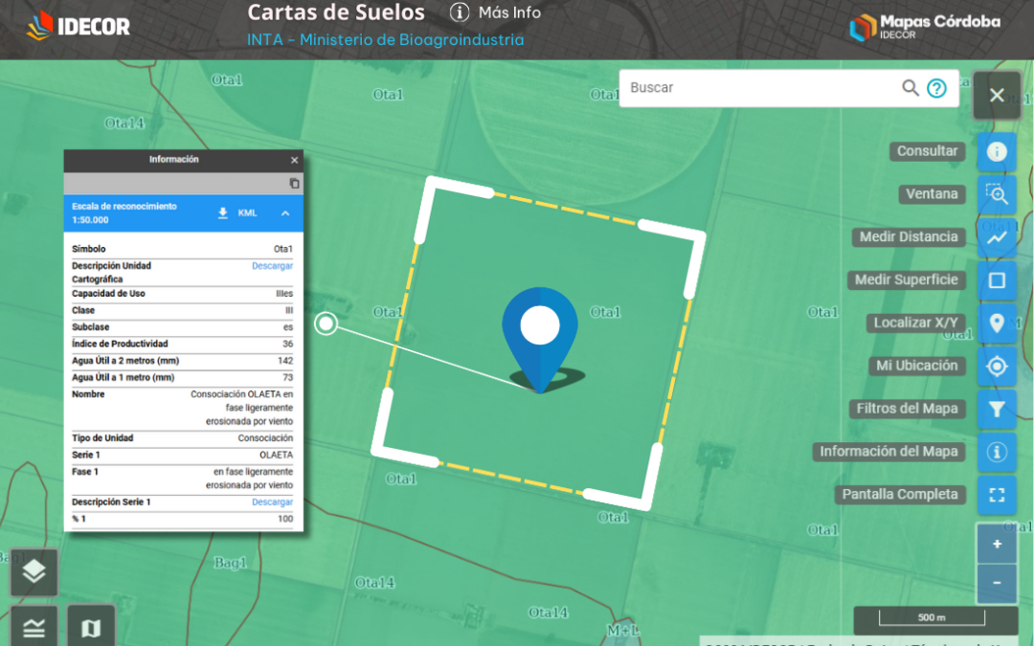Open Información del Mapa icon

(997, 452)
